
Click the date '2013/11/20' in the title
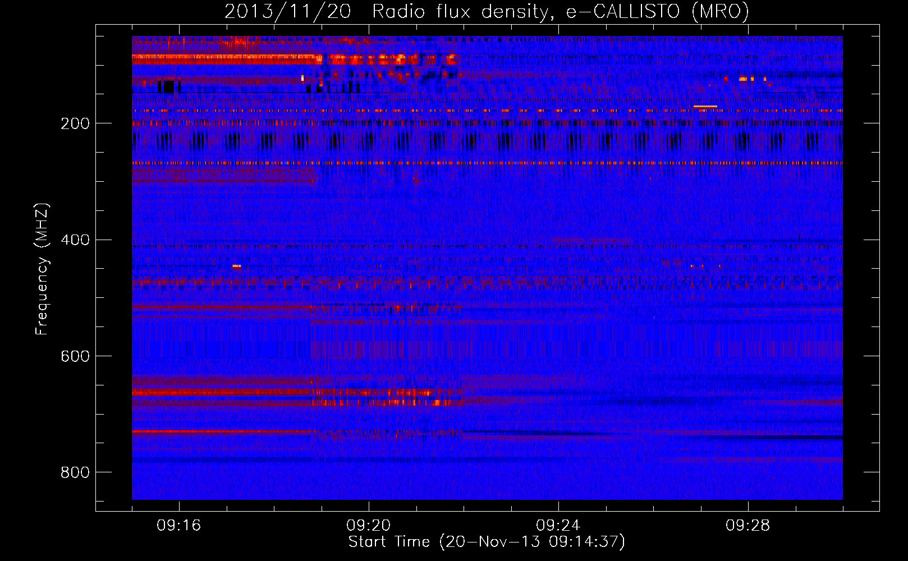288,12
